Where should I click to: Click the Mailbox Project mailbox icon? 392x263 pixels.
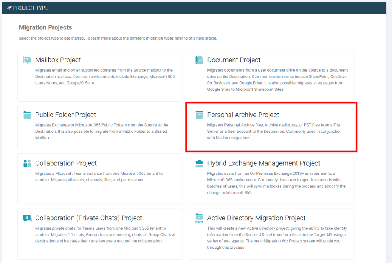27,60
